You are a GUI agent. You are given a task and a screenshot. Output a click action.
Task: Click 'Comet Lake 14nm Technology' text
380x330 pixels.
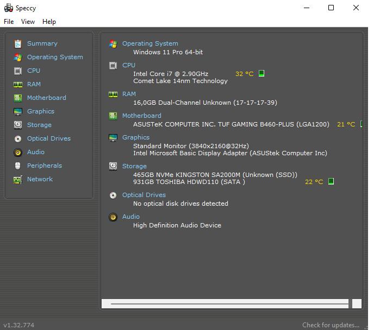pyautogui.click(x=180, y=81)
